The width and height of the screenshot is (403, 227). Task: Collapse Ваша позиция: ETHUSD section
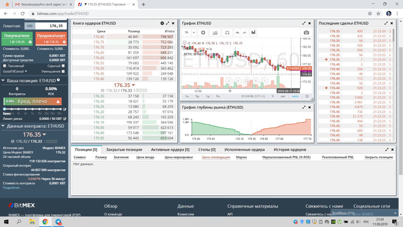click(x=3, y=81)
